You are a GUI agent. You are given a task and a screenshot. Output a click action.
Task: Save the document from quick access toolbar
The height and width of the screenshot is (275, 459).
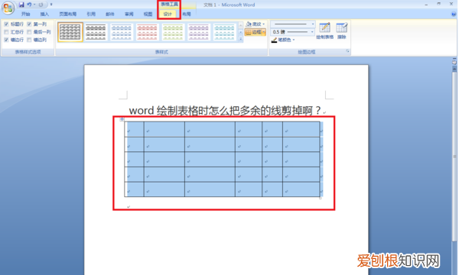point(21,5)
